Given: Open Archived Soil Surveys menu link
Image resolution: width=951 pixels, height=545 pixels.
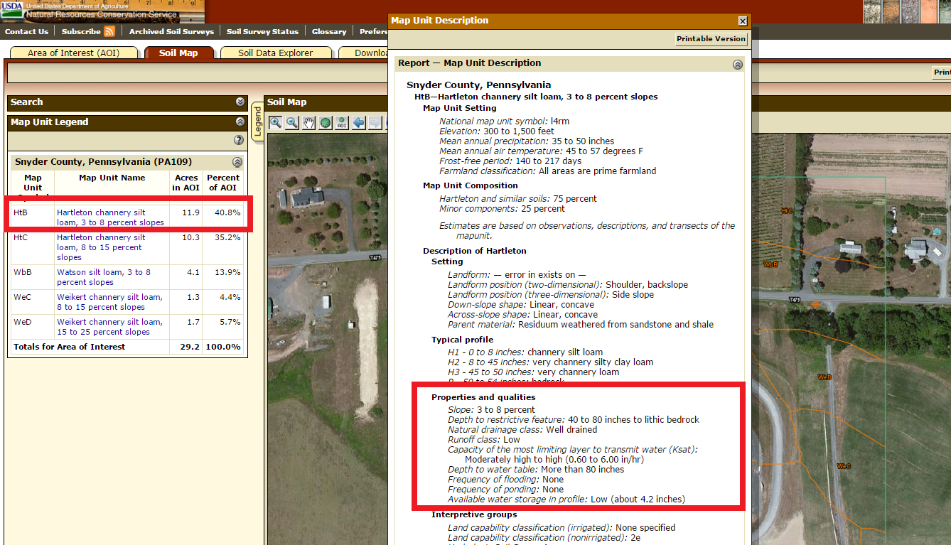Looking at the screenshot, I should click(171, 31).
